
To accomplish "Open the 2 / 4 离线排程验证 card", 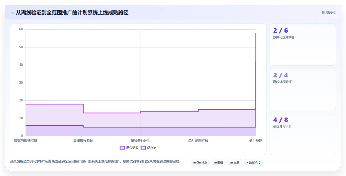I will 303,89.
